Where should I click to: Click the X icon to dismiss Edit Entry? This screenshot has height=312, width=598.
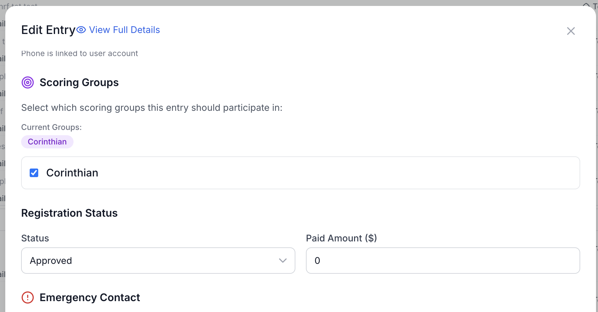(571, 31)
